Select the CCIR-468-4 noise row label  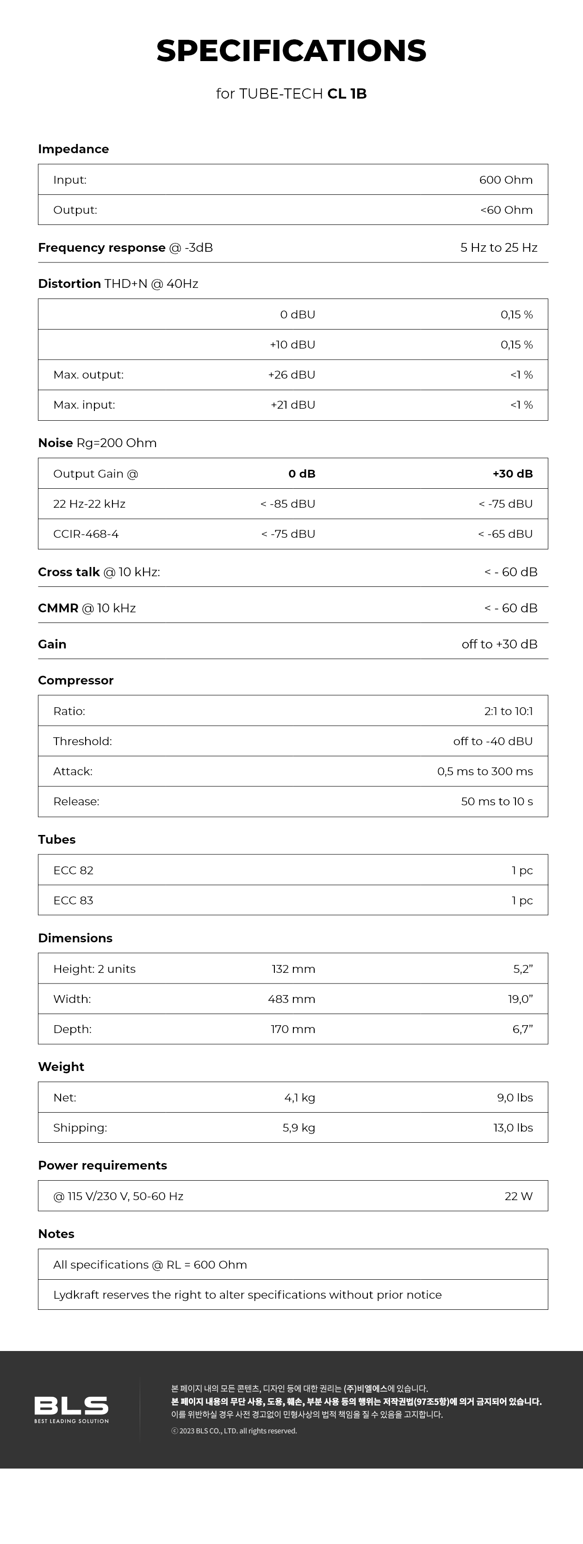tap(86, 534)
